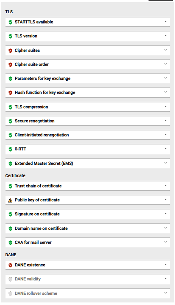Click green shield icon beside STARTTLS available
The image size is (175, 305).
11,22
